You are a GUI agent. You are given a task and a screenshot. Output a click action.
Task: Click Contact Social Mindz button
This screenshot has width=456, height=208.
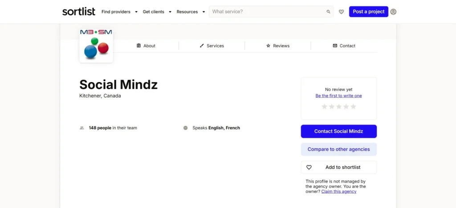(339, 131)
